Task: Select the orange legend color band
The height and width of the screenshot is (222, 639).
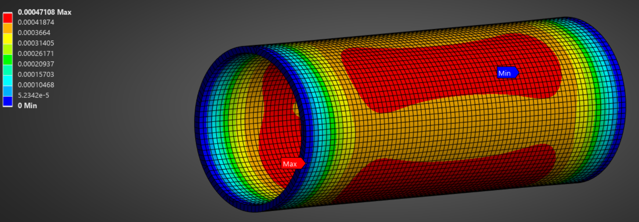Action: pos(8,29)
